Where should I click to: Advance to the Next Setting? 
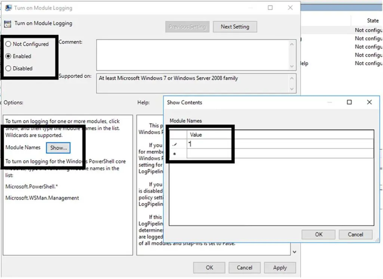click(x=235, y=26)
